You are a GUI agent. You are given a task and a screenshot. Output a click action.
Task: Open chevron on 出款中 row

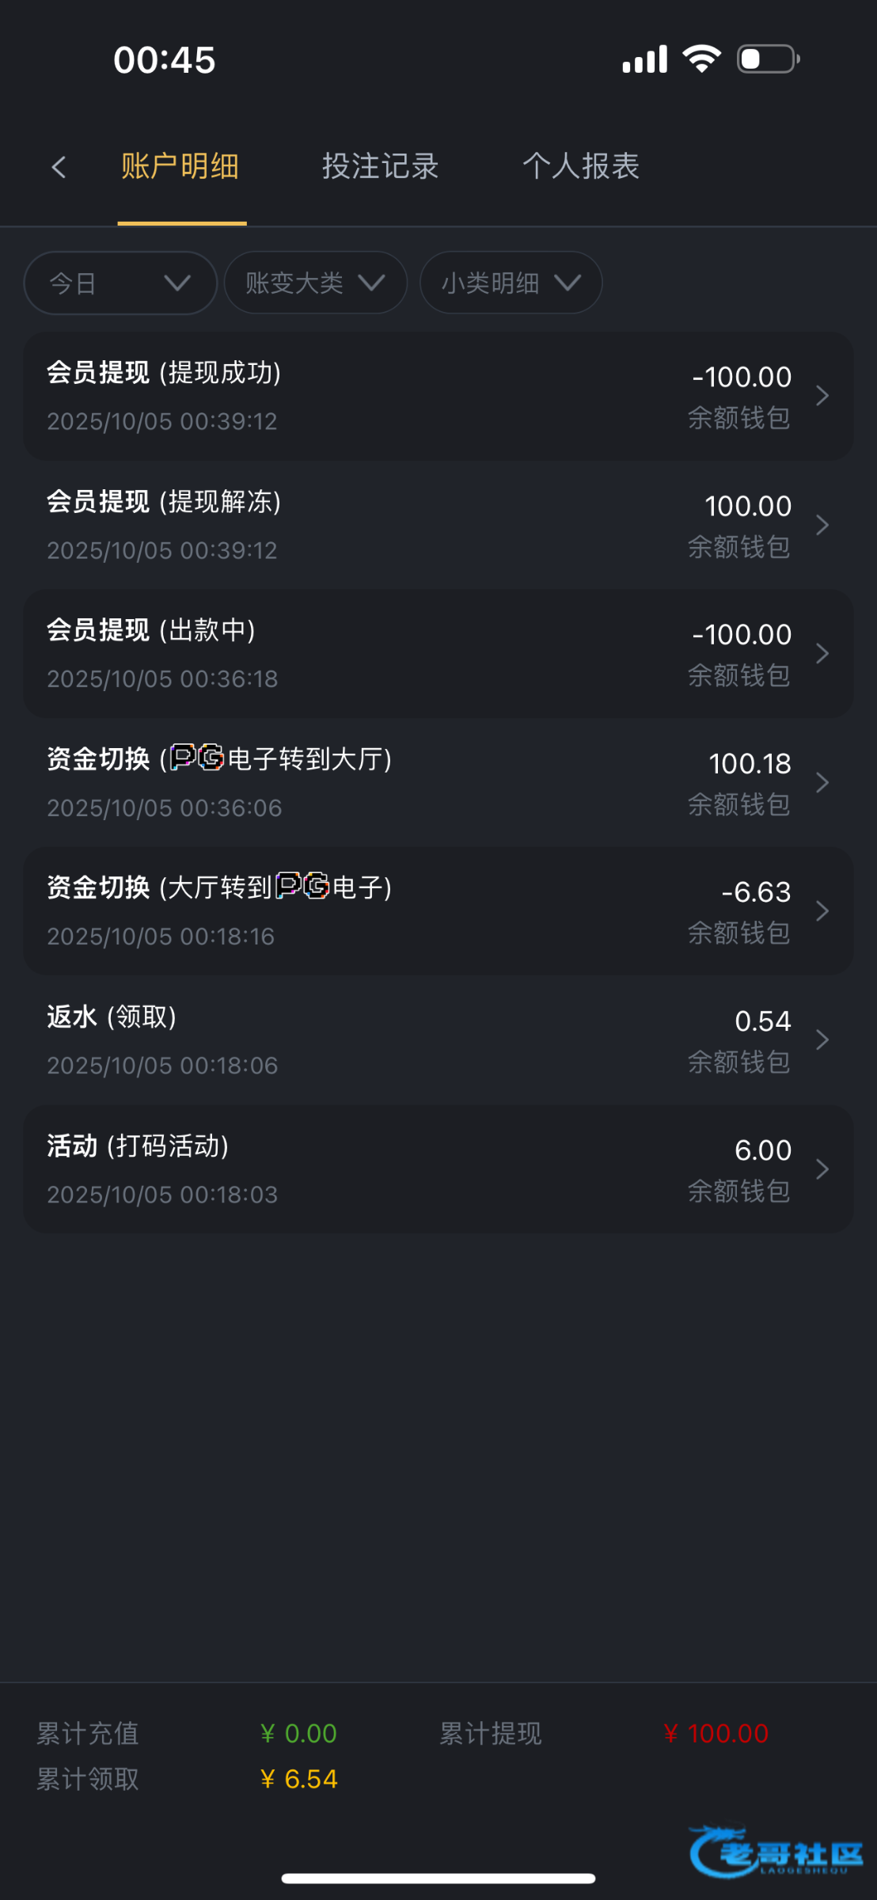coord(822,654)
